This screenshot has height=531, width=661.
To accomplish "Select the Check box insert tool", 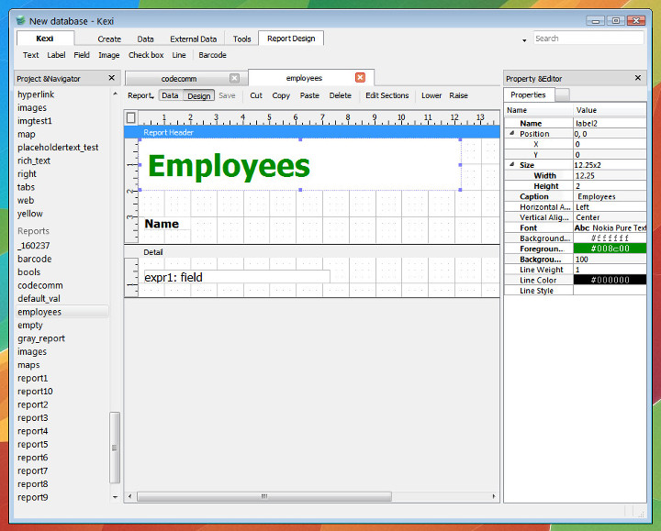I will point(146,55).
